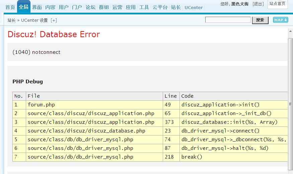Open the 应用 tab

[131, 7]
